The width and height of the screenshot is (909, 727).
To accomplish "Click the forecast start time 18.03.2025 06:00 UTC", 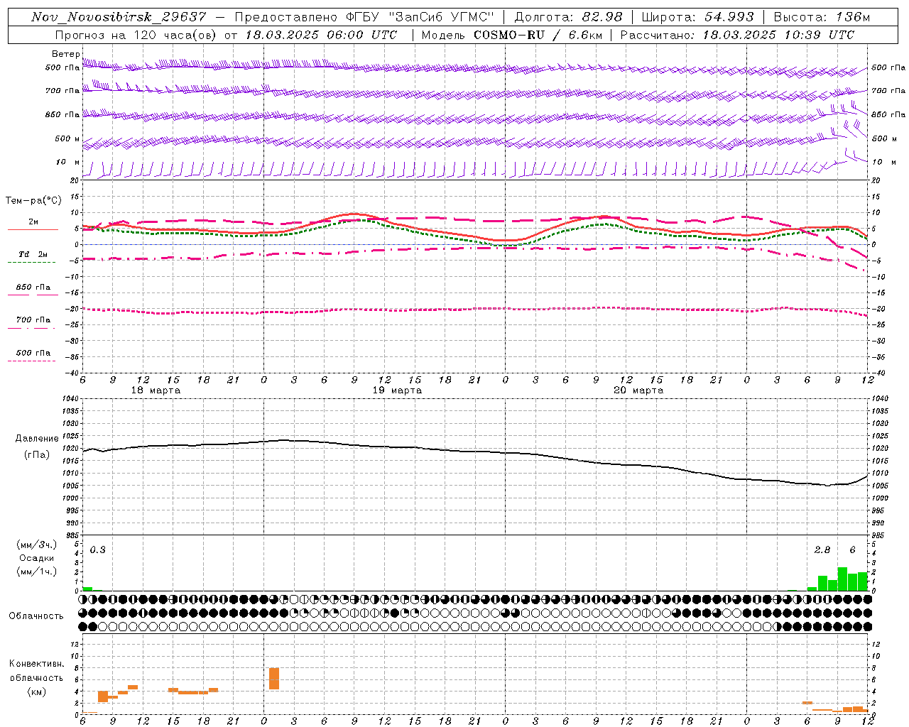I will tap(320, 35).
